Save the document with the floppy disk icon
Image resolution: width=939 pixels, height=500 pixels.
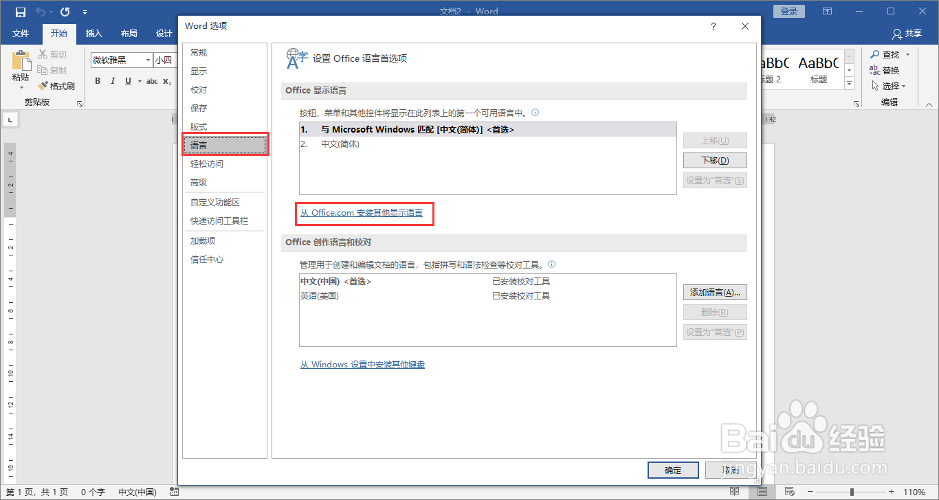coord(21,12)
